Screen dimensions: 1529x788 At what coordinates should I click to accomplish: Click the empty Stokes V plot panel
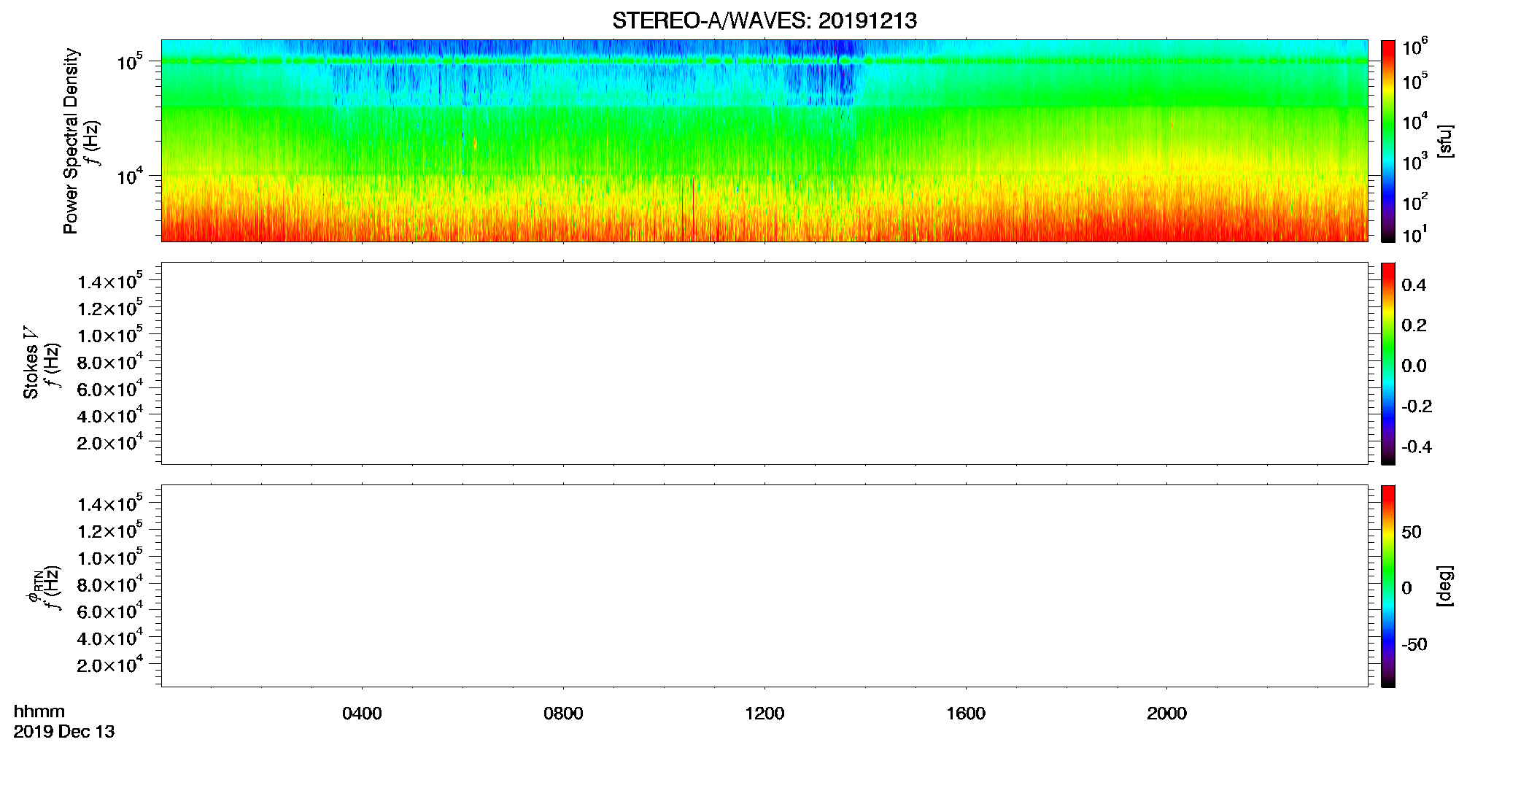(x=764, y=363)
